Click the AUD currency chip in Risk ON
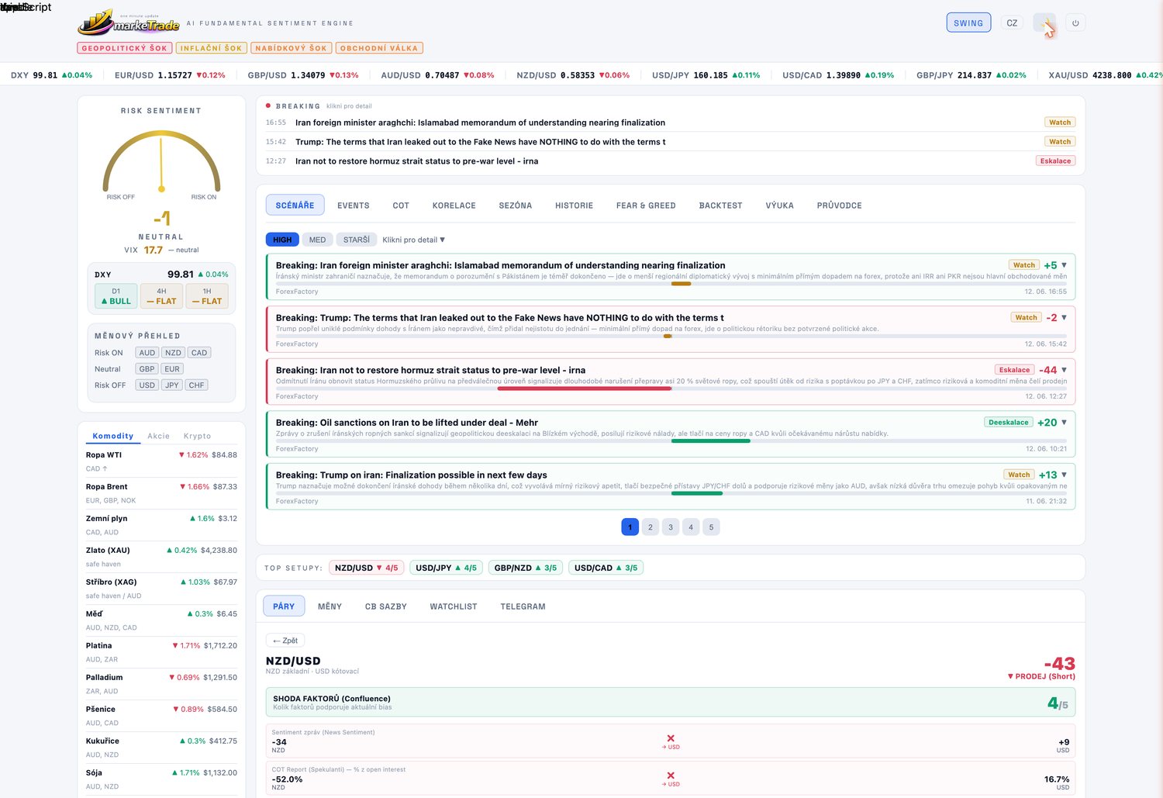Viewport: 1163px width, 798px height. (147, 353)
